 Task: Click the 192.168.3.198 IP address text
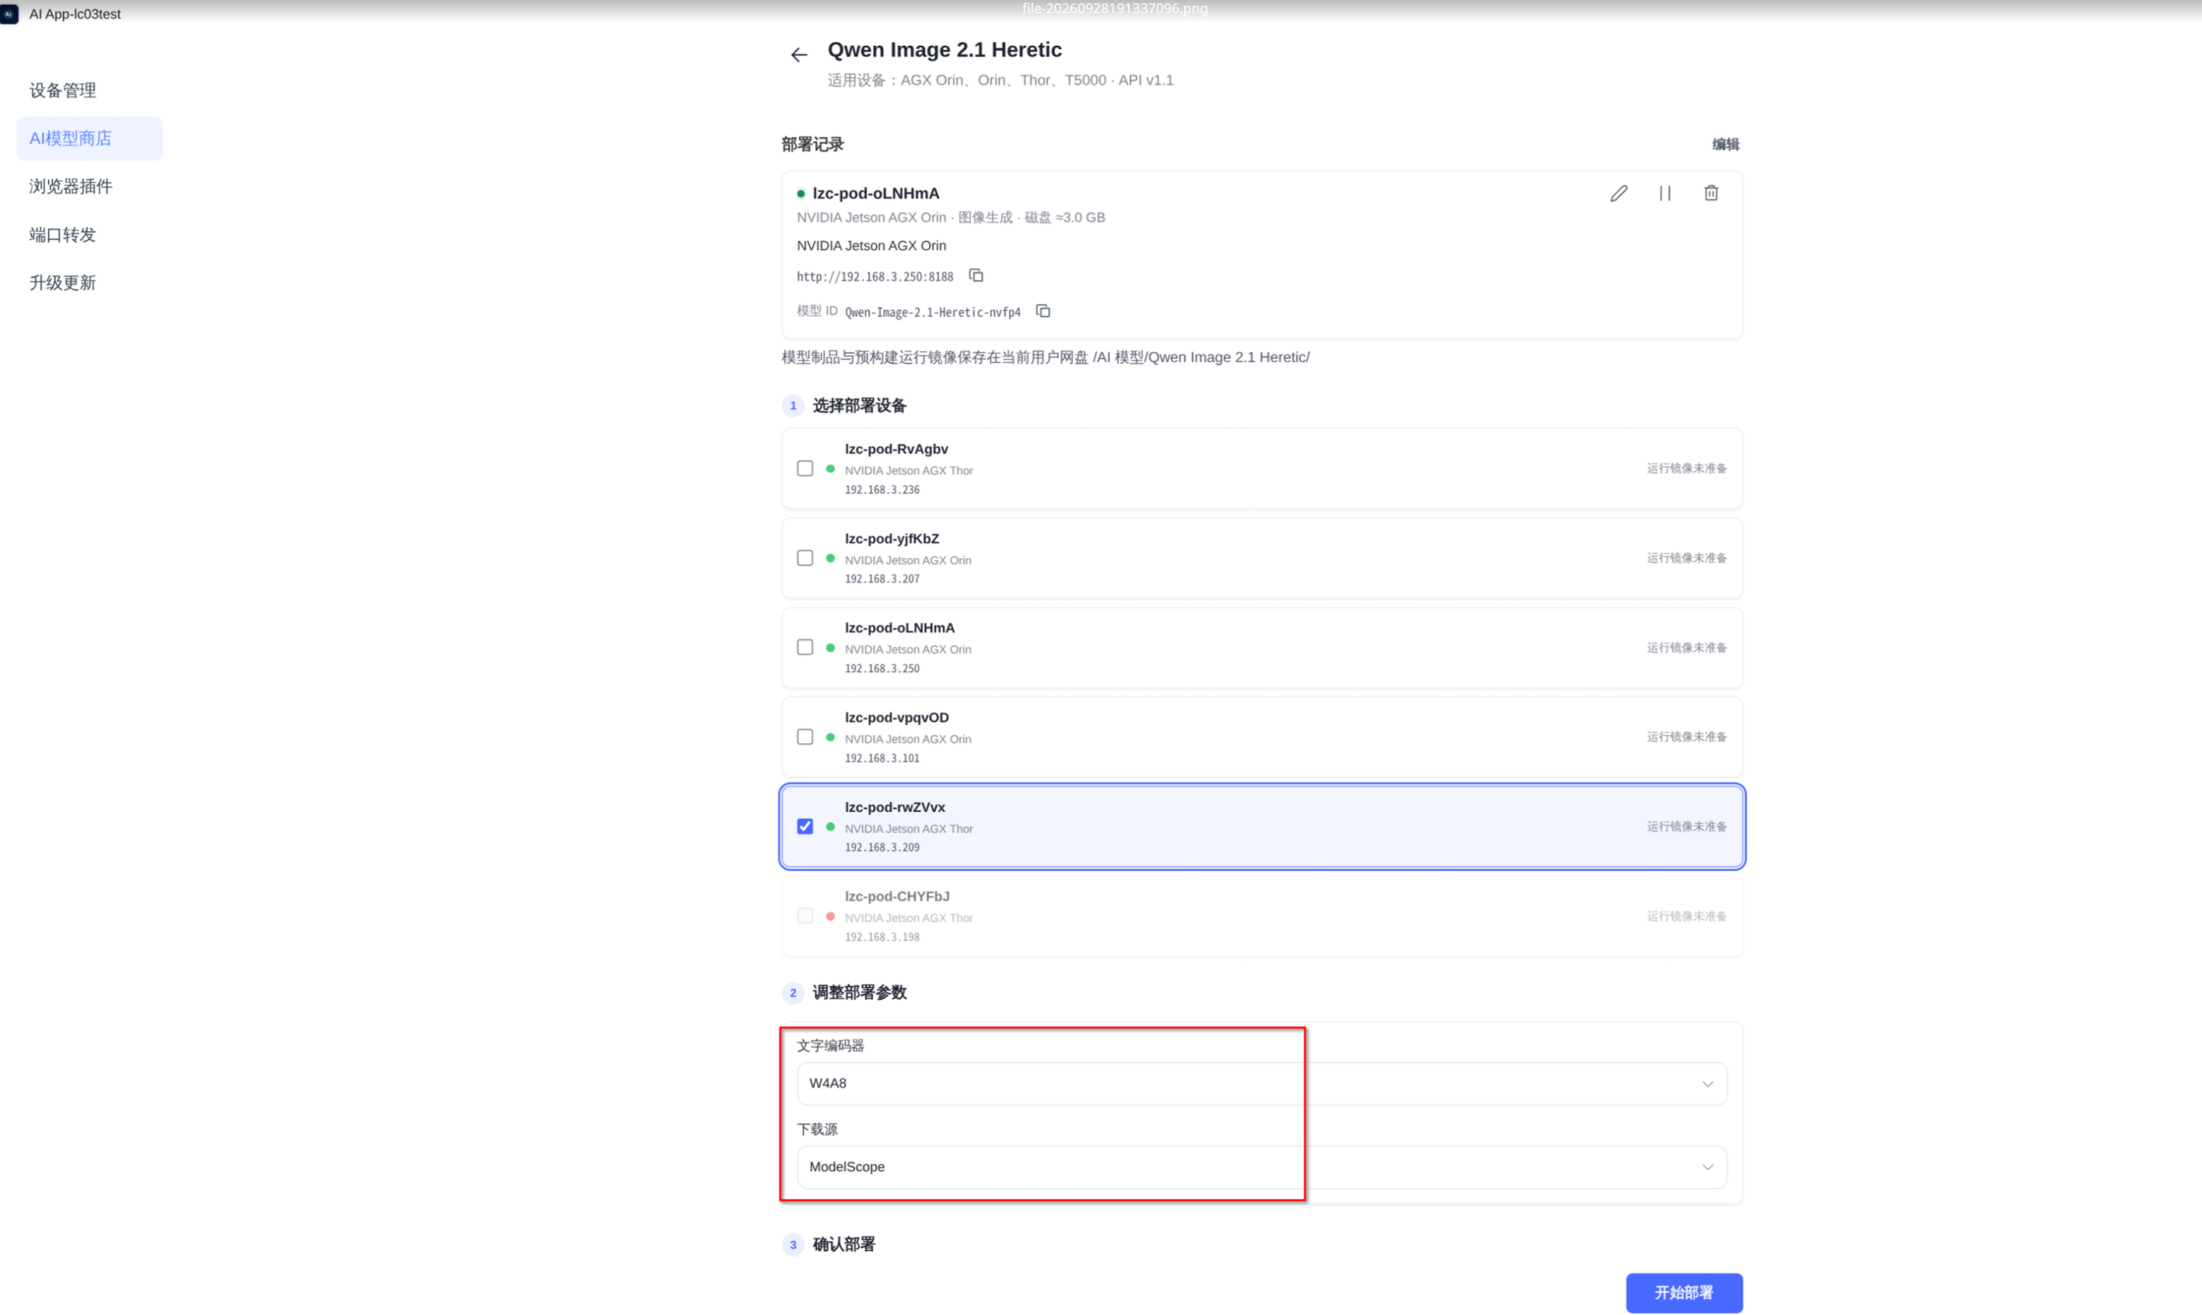pos(881,938)
